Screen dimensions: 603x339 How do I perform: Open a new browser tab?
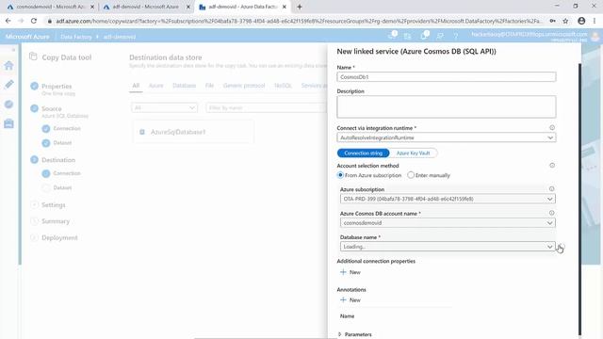[300, 7]
